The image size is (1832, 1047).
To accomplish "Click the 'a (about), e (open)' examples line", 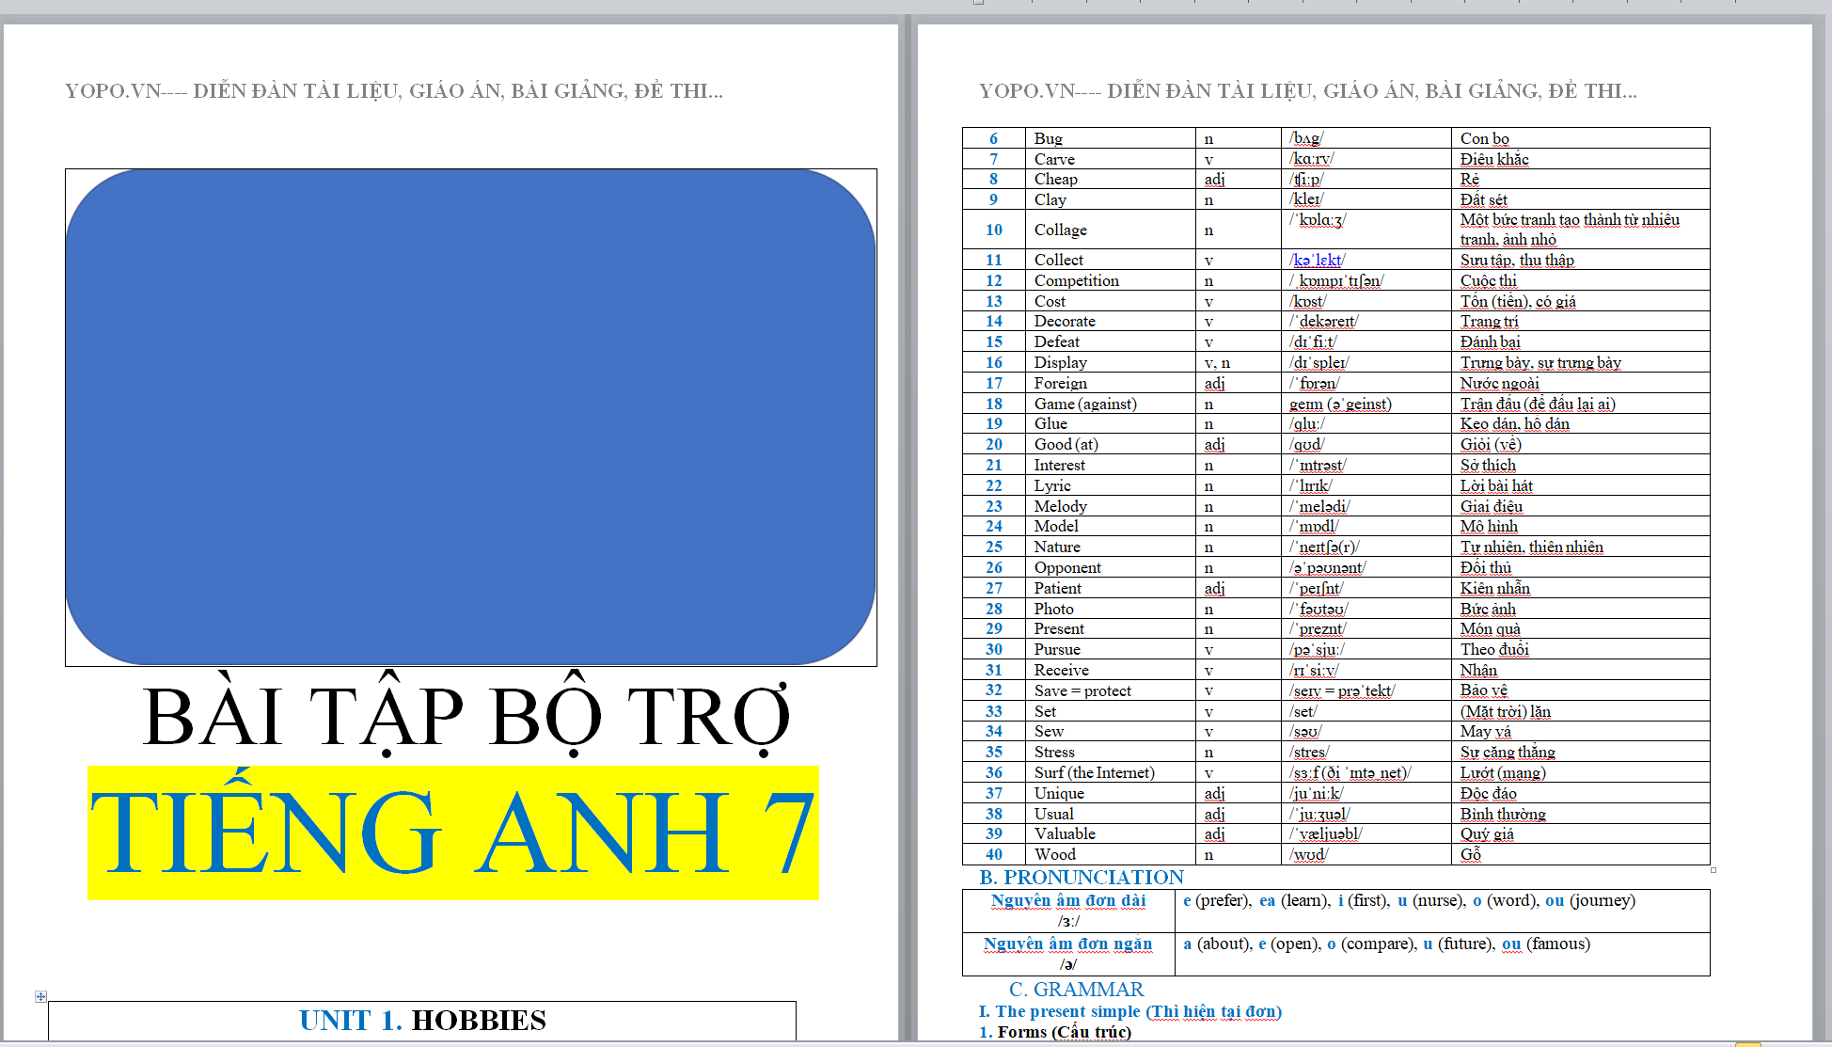I will [1386, 944].
